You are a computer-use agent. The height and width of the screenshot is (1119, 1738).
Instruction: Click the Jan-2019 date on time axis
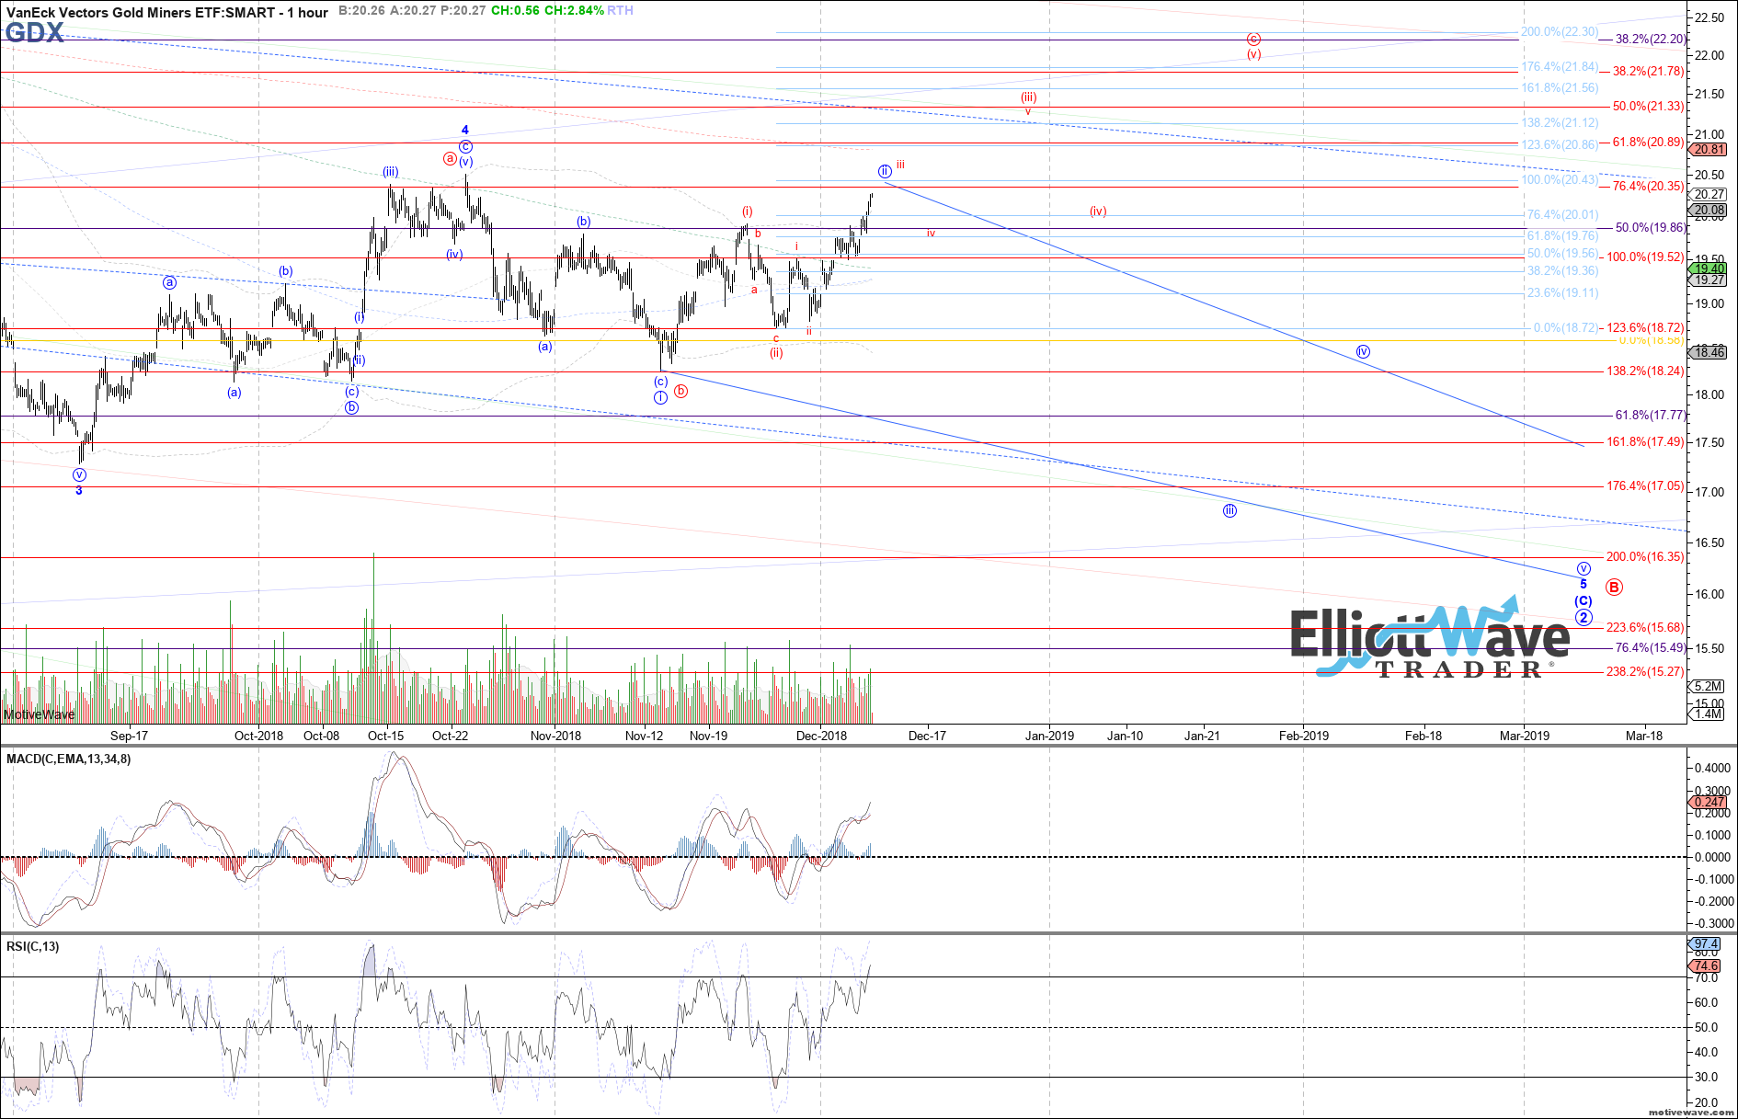(1049, 736)
